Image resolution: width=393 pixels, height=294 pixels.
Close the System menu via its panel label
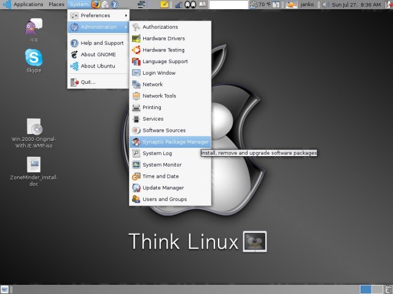(x=79, y=4)
